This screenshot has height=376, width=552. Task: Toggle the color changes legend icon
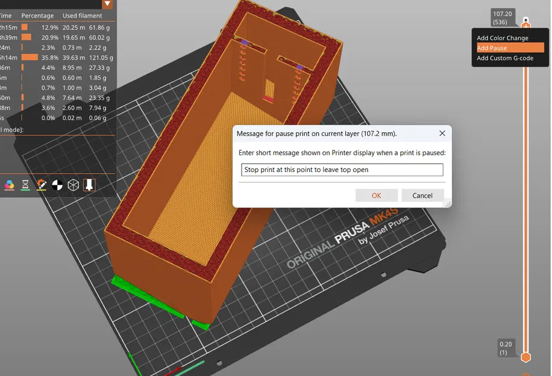10,185
